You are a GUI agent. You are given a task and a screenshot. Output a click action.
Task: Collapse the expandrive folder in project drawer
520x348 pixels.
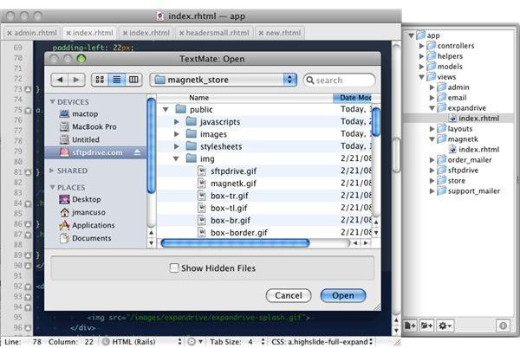[x=432, y=108]
